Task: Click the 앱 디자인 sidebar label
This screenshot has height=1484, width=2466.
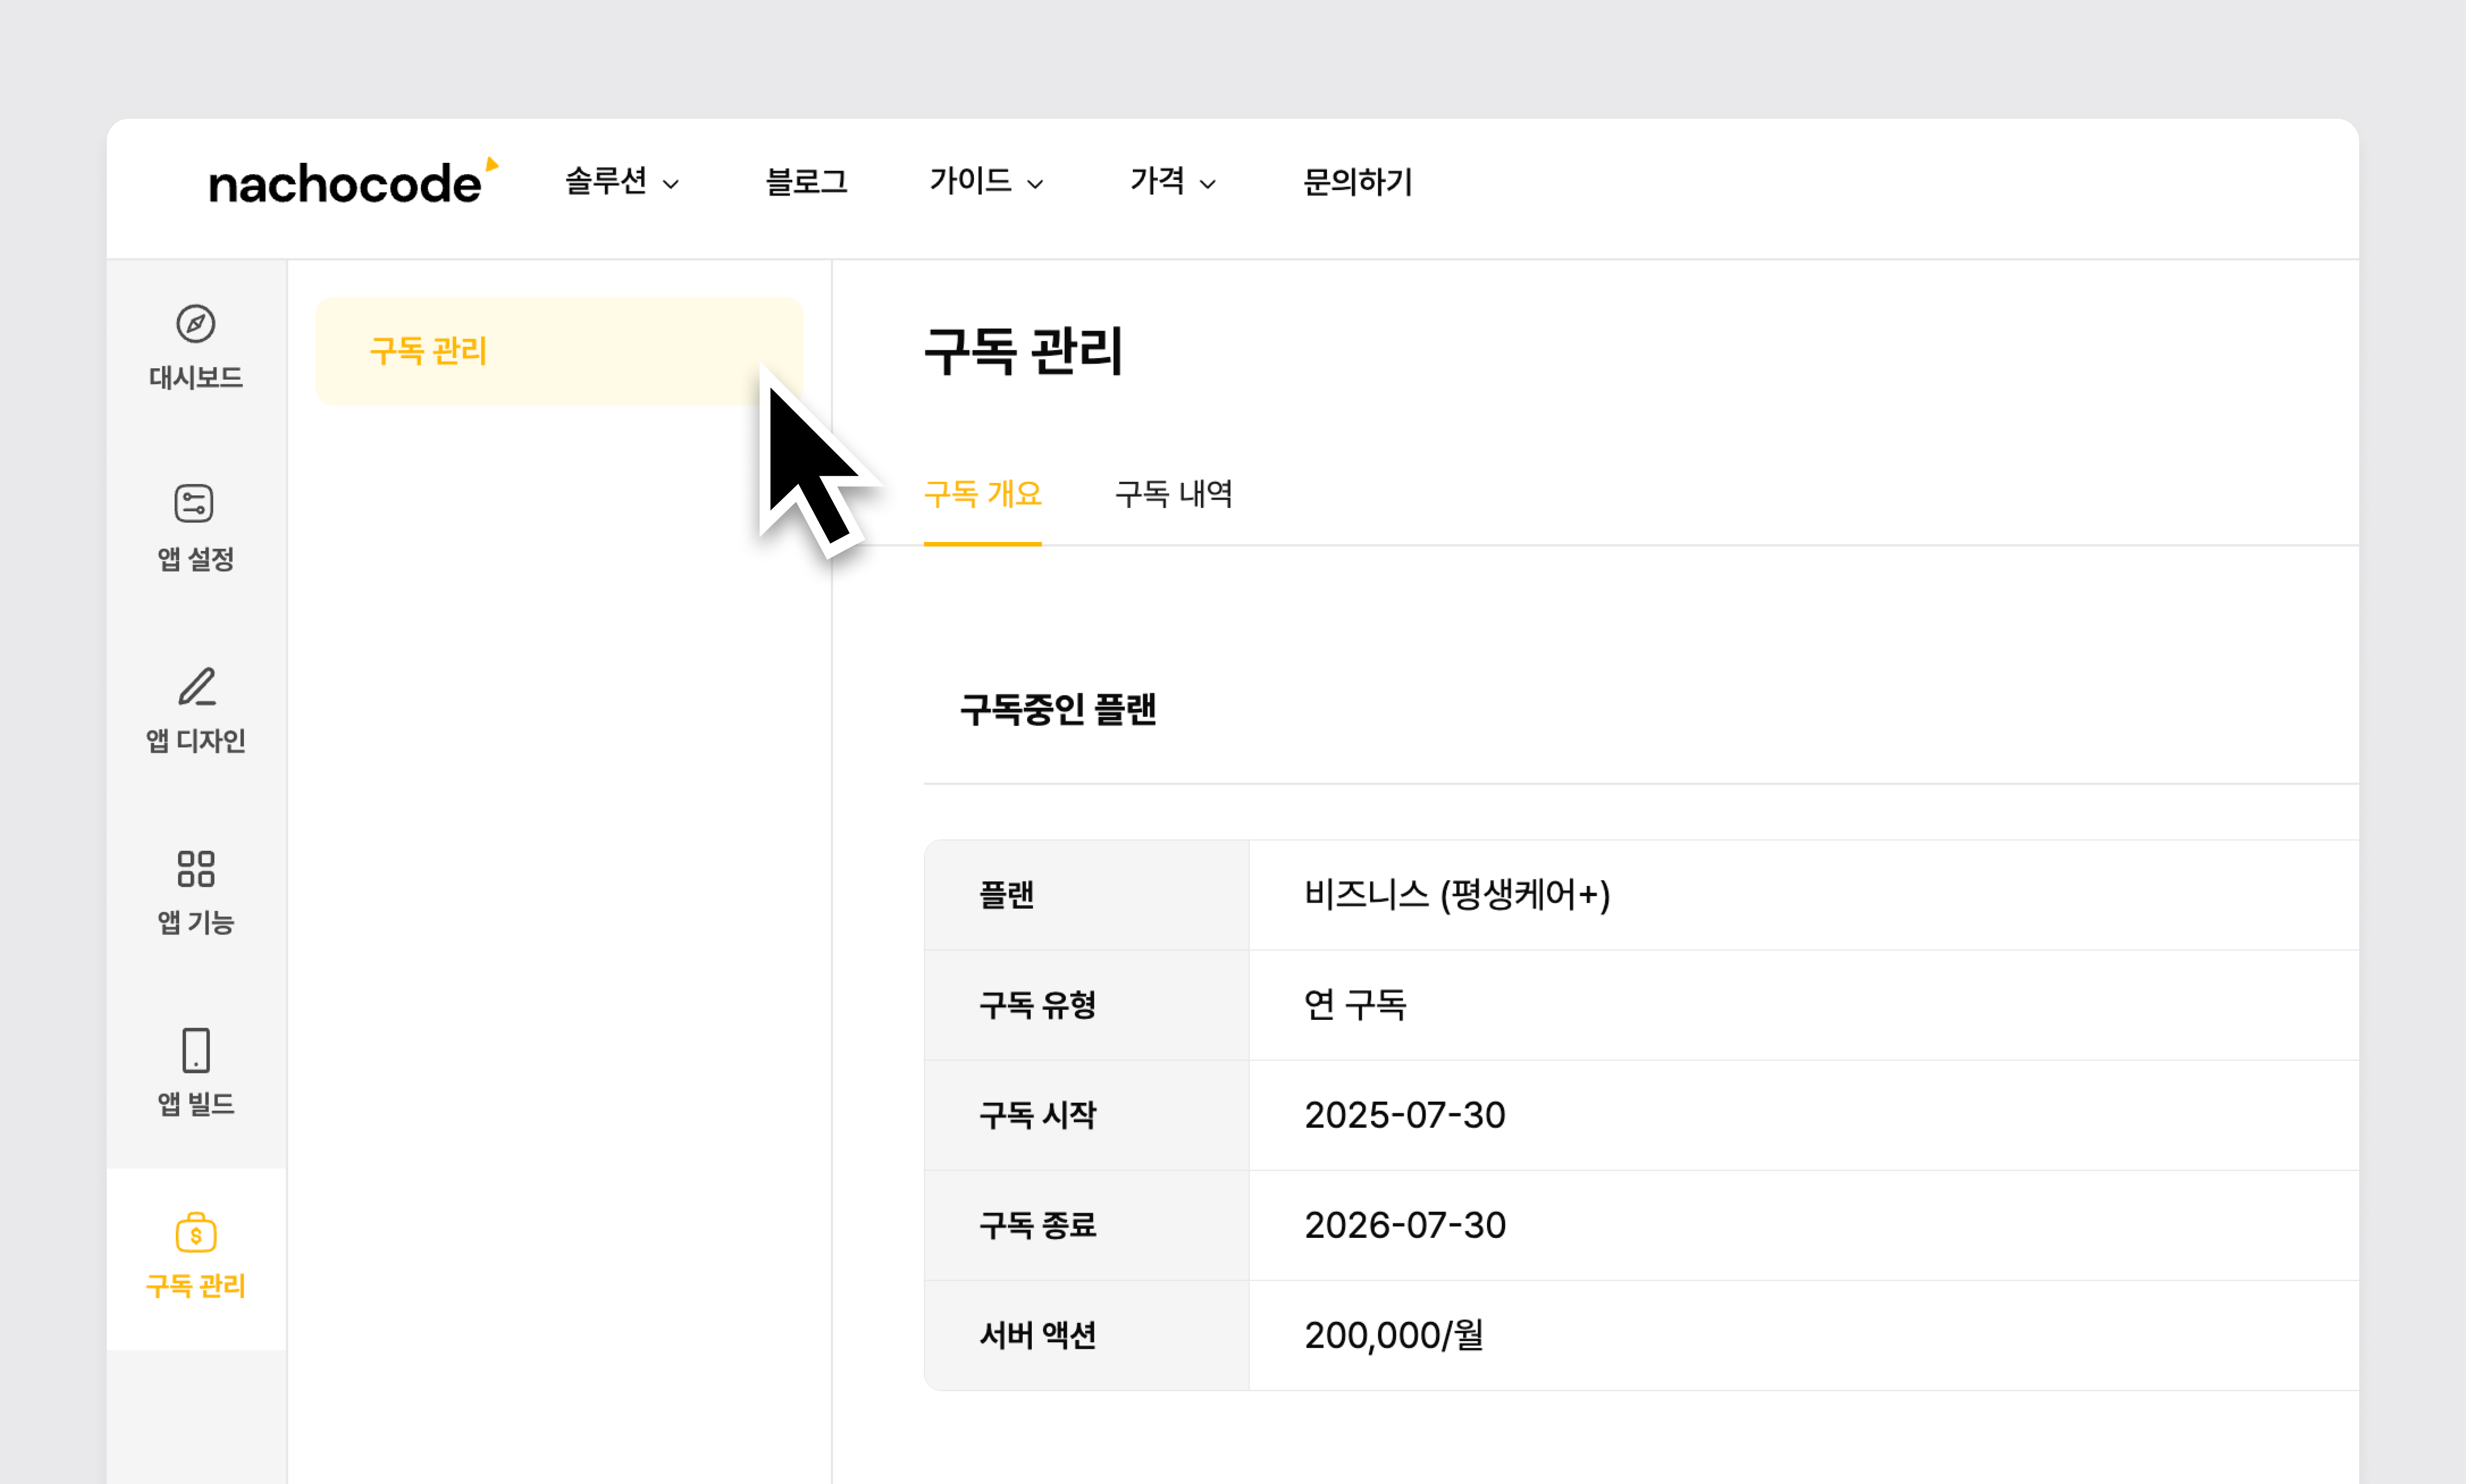Action: tap(196, 741)
